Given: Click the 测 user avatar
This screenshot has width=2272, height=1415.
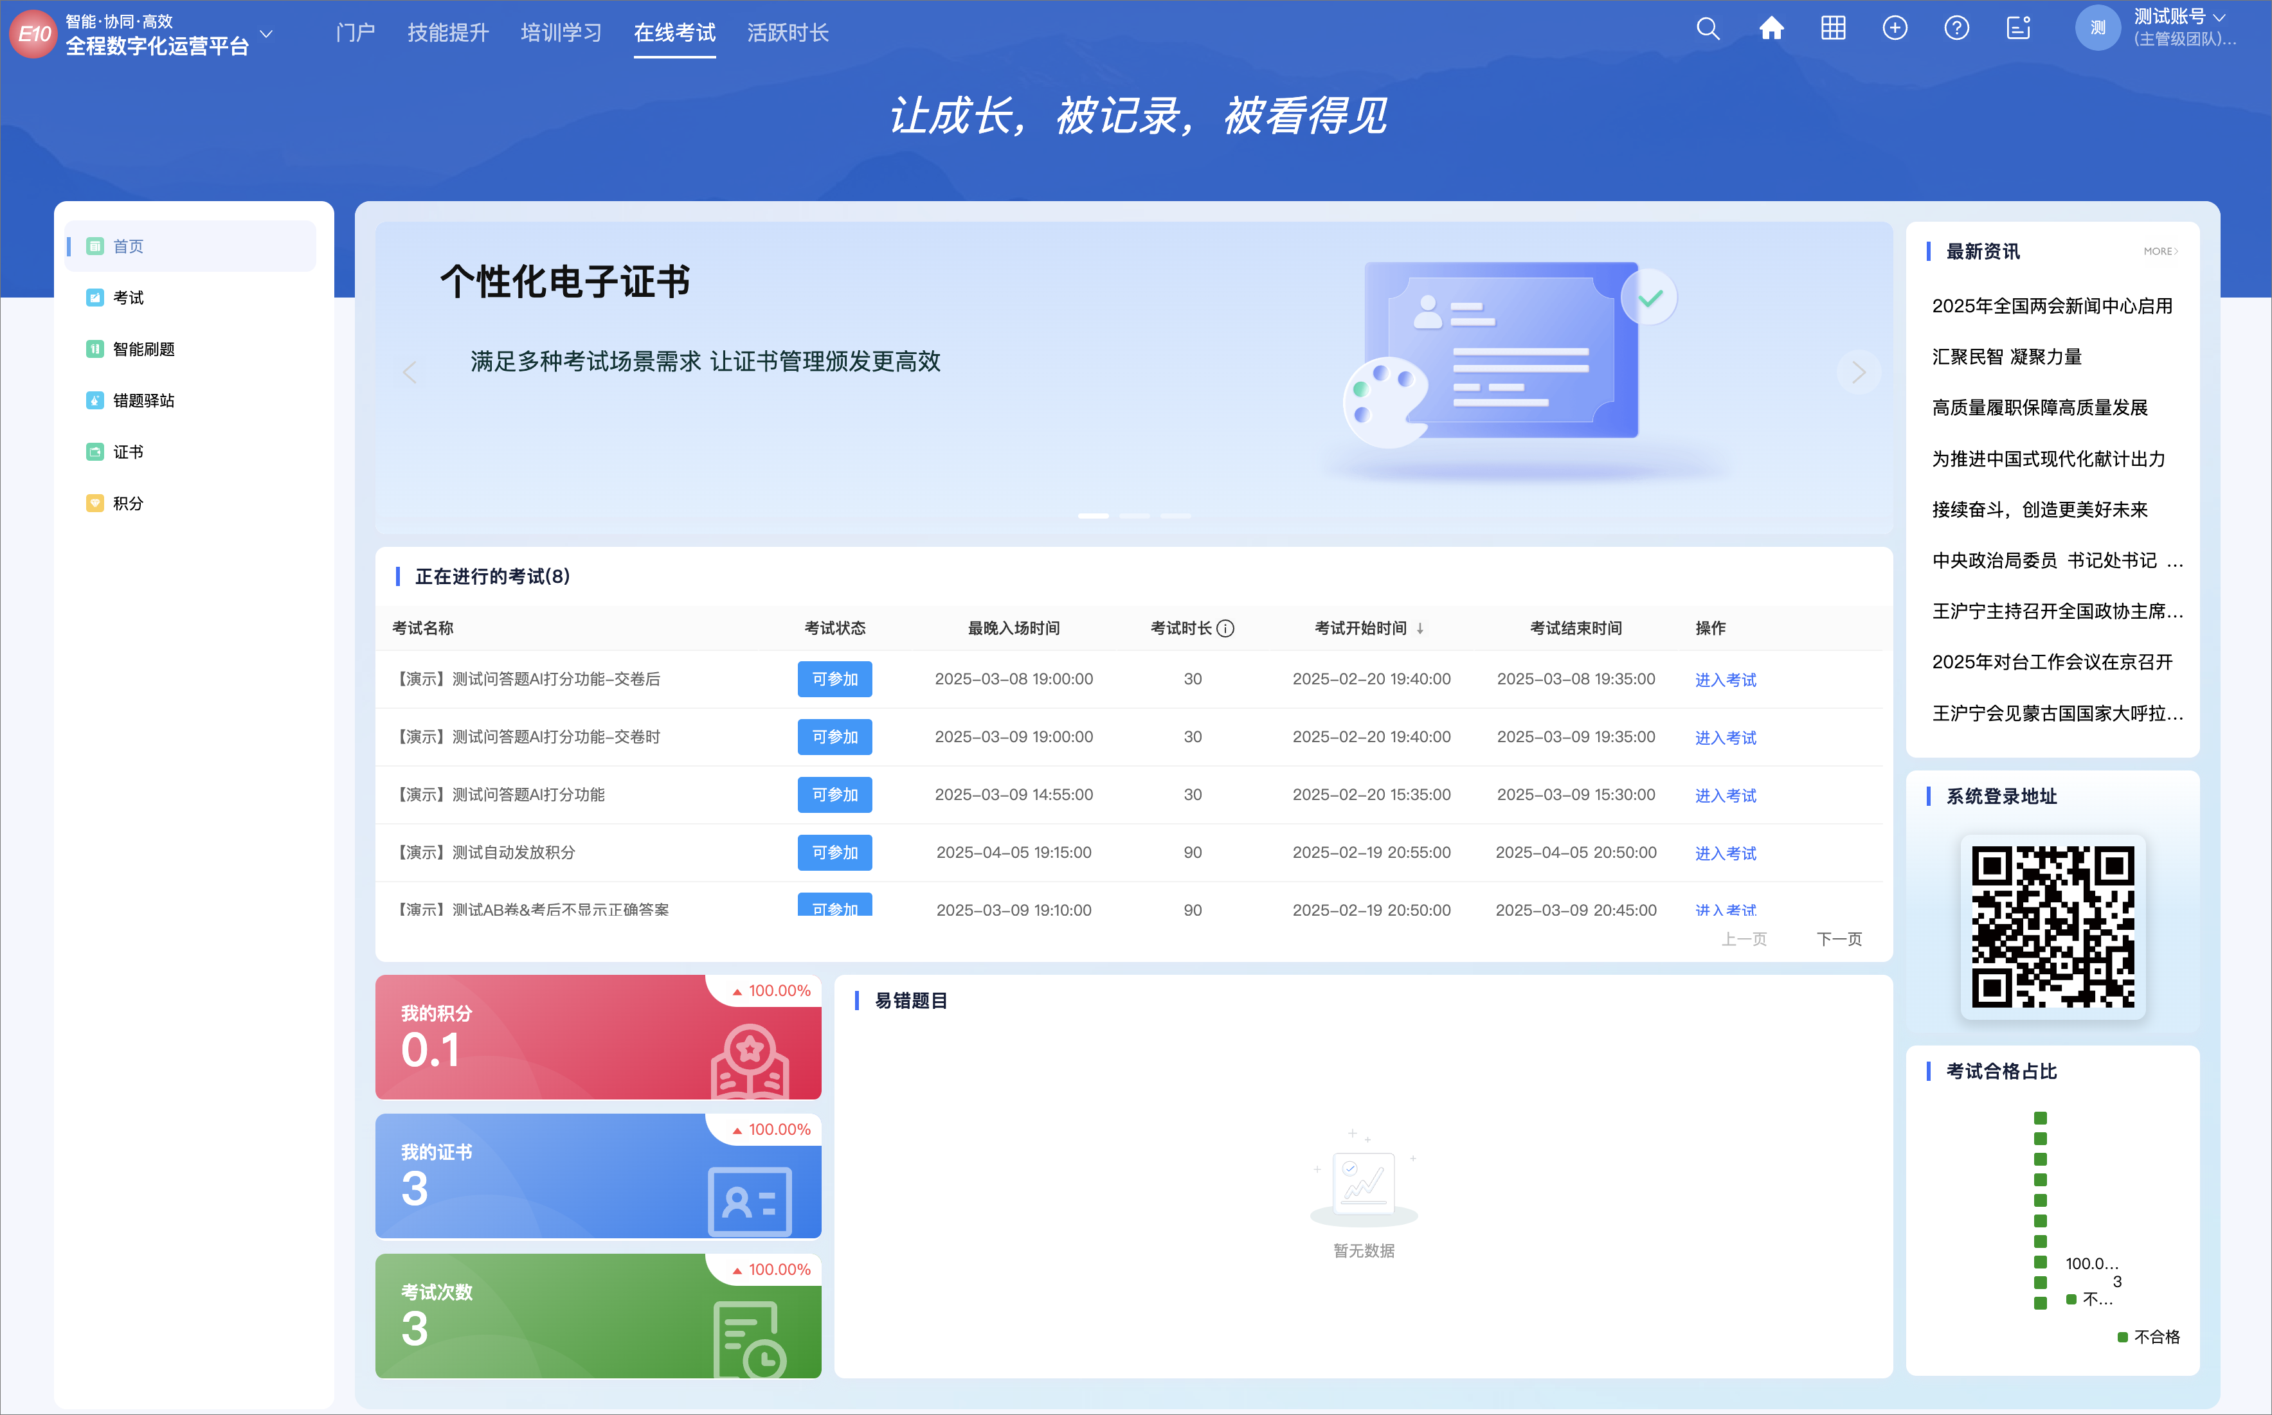Looking at the screenshot, I should click(2098, 28).
